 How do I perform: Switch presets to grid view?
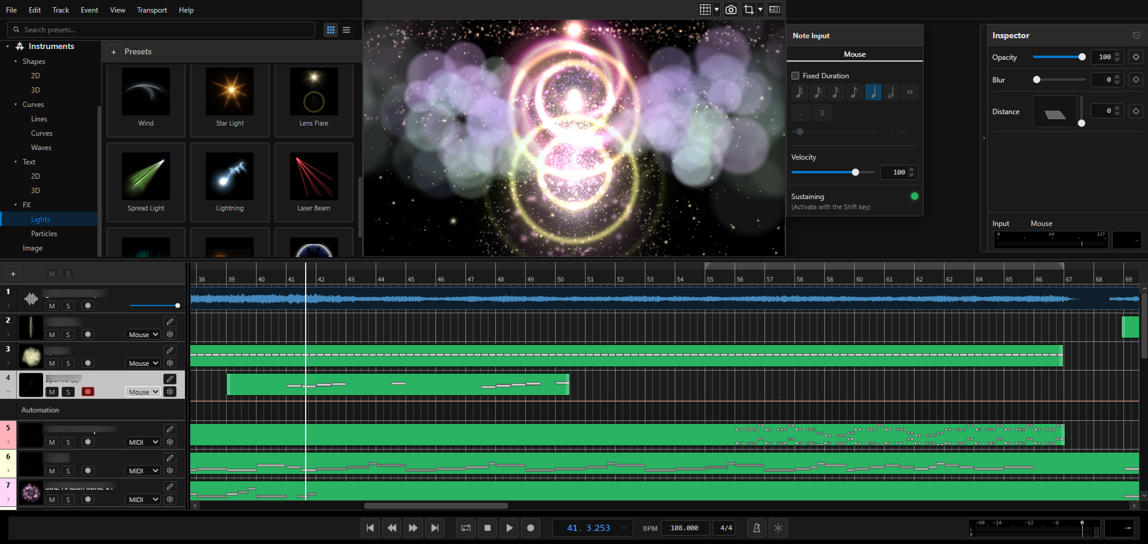(331, 30)
